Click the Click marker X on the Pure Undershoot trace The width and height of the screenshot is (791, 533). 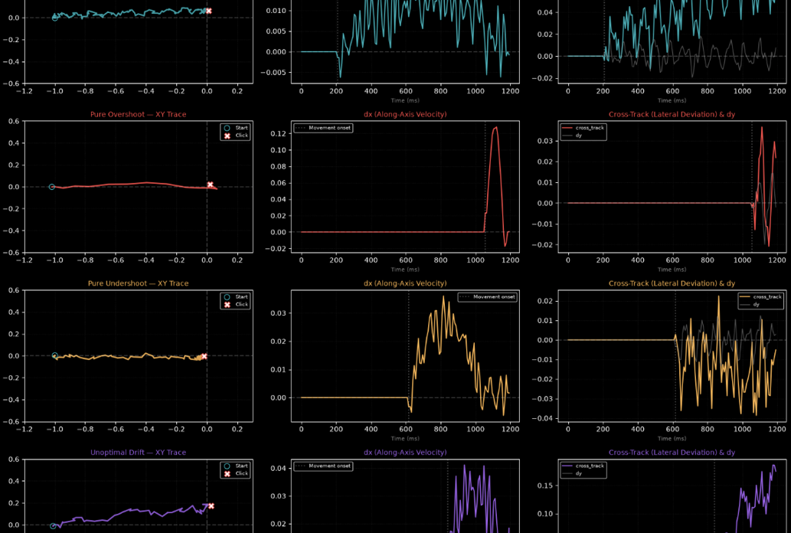(204, 356)
